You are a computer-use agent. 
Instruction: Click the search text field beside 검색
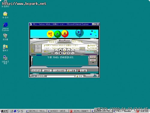[x=61, y=77]
